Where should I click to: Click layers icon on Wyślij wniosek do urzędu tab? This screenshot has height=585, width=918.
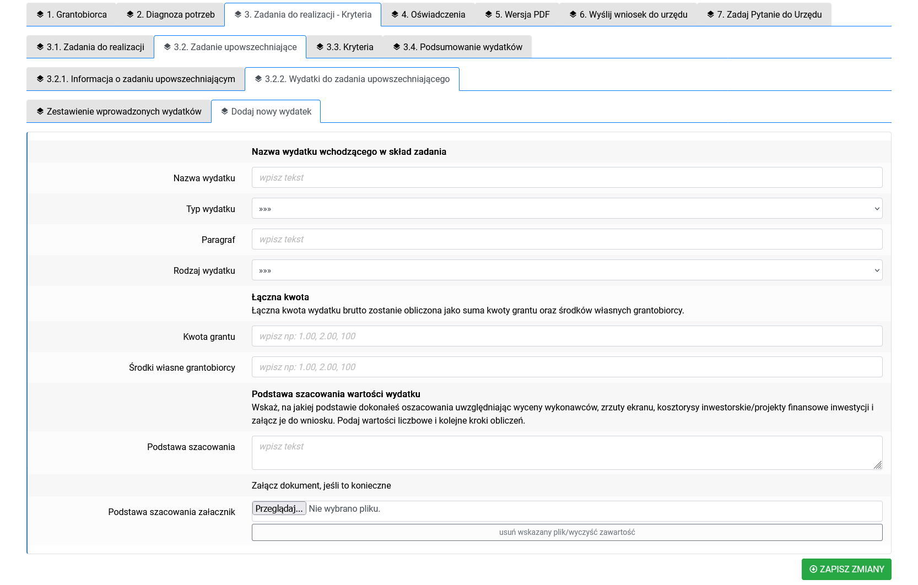573,14
